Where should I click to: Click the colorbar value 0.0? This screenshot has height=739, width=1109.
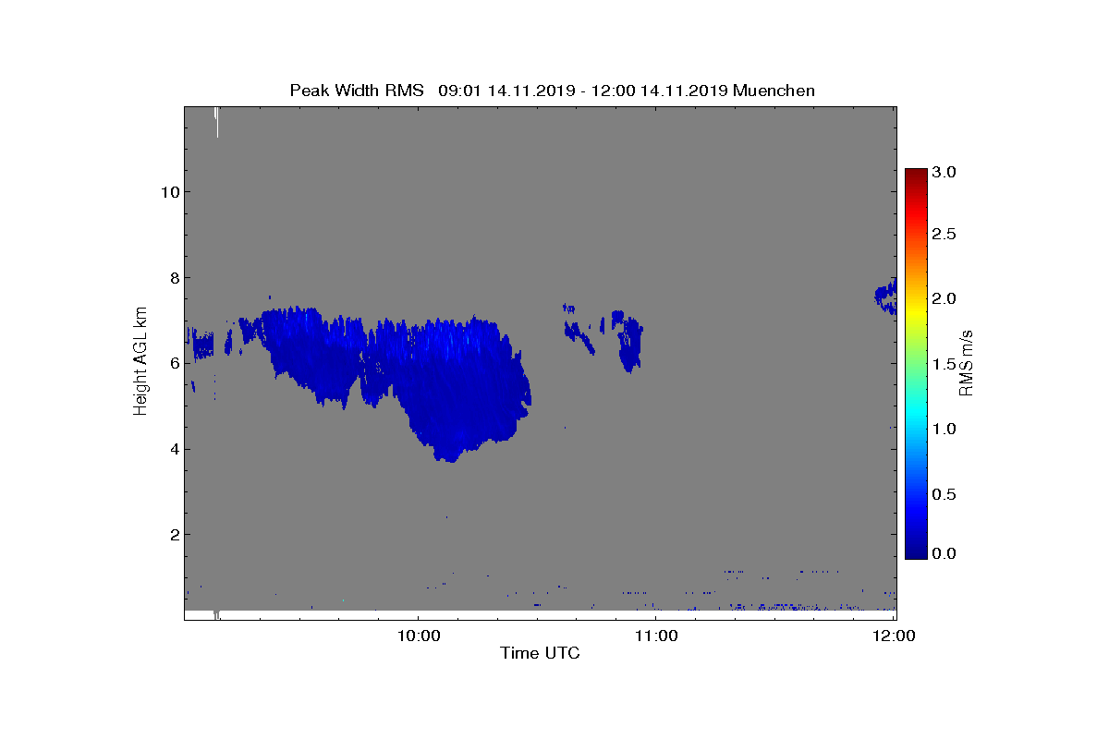[x=944, y=553]
